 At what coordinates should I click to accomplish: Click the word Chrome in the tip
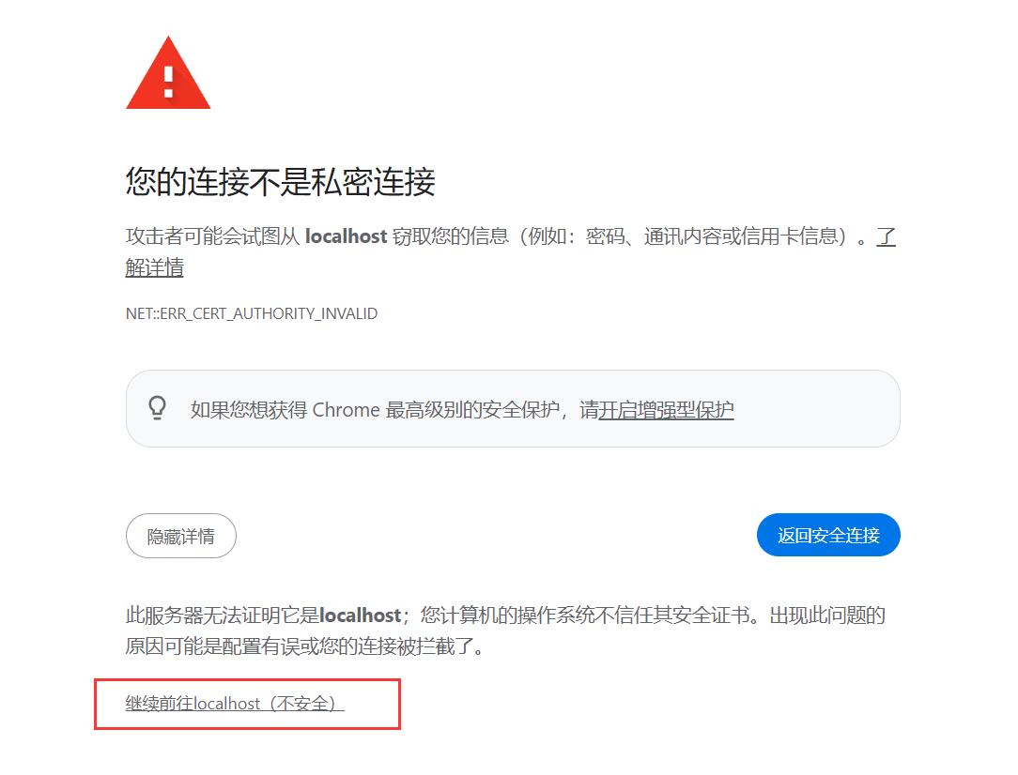346,410
